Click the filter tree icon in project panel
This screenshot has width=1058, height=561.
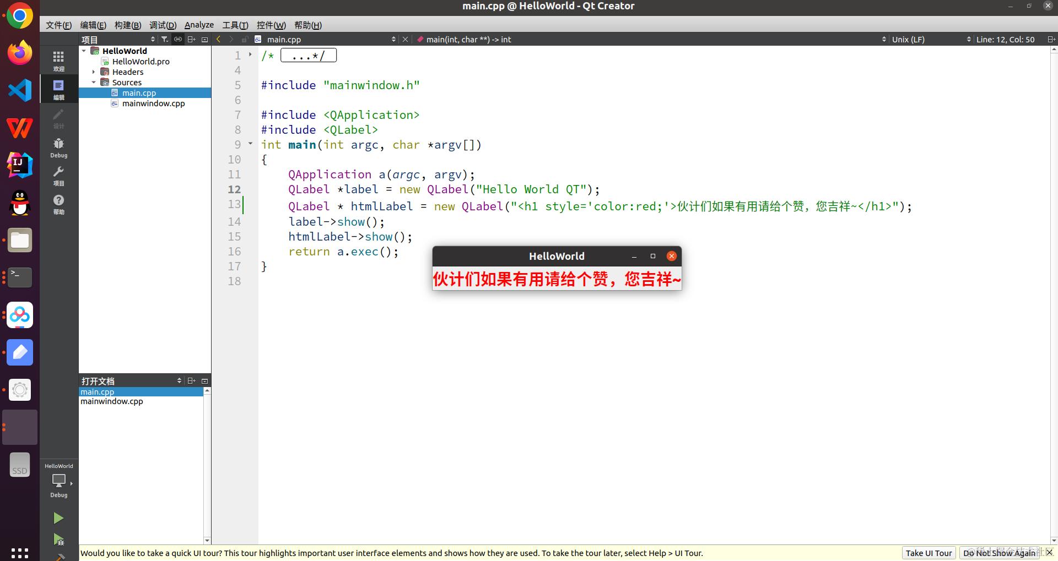164,39
